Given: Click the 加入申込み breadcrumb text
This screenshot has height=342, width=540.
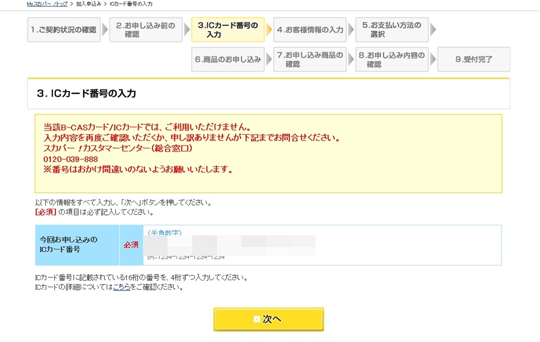Looking at the screenshot, I should tap(89, 4).
